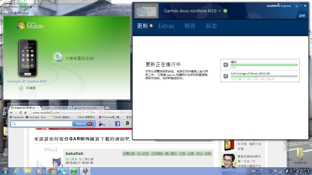
Task: Open the HiNet bookmark in the bookmarks bar
Action: [86, 117]
